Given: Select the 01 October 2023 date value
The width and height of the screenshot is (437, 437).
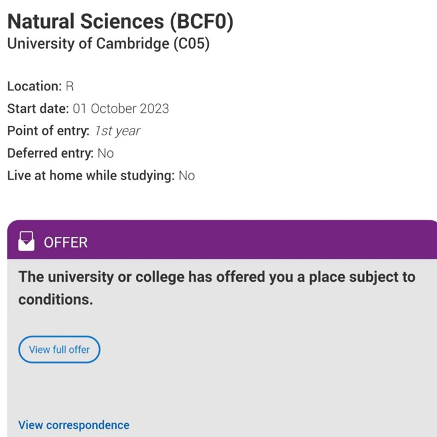Looking at the screenshot, I should (x=121, y=108).
